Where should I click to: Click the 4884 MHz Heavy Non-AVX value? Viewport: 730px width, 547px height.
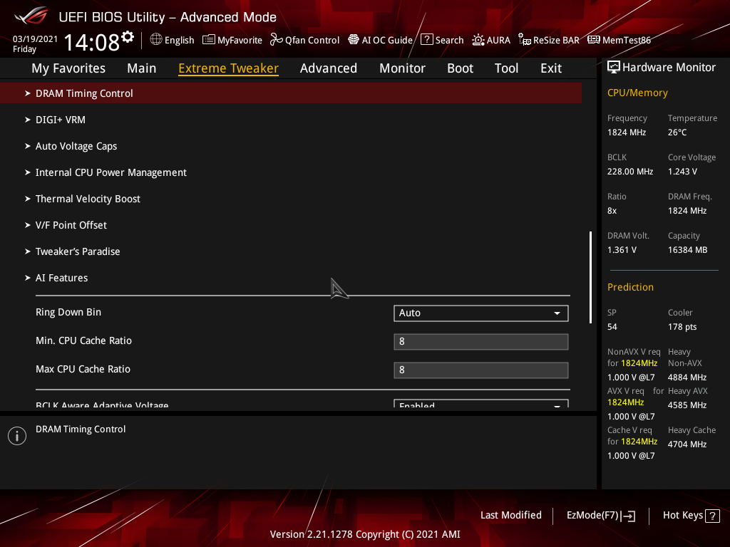point(687,377)
